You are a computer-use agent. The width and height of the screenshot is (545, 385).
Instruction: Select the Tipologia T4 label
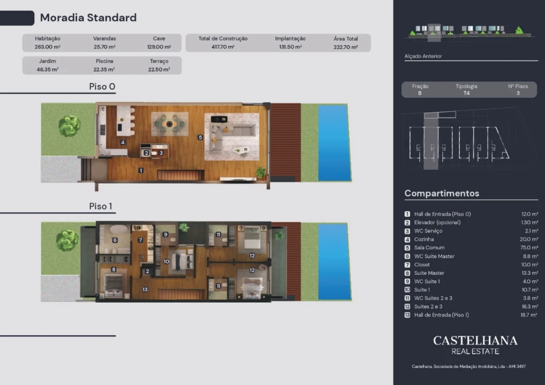point(466,90)
